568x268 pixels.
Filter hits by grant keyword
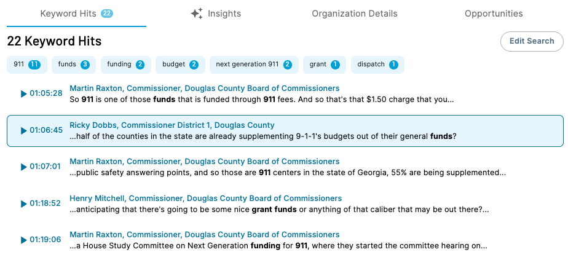(x=325, y=65)
